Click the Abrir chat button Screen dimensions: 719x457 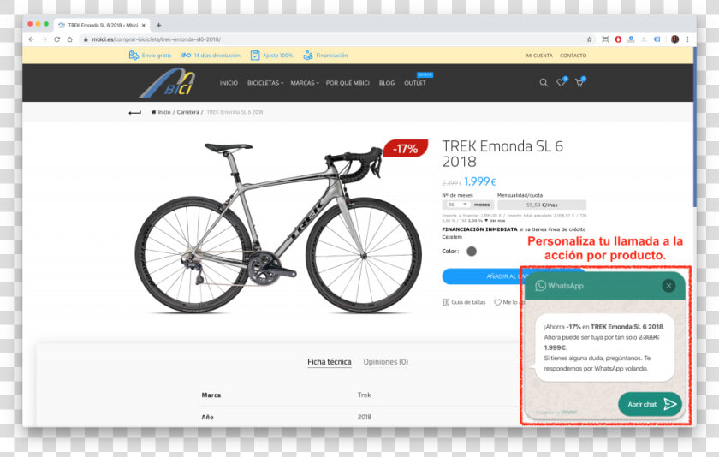coord(651,404)
